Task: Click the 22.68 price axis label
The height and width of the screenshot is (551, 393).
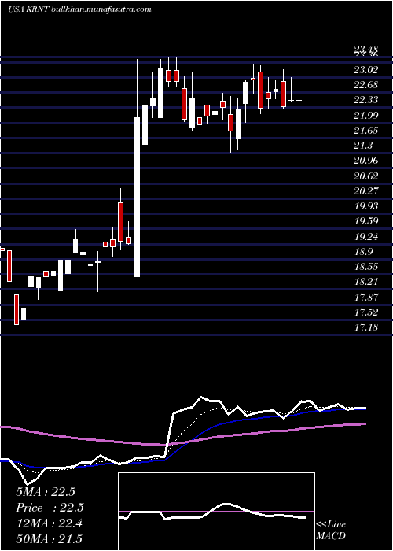Action: pyautogui.click(x=365, y=85)
